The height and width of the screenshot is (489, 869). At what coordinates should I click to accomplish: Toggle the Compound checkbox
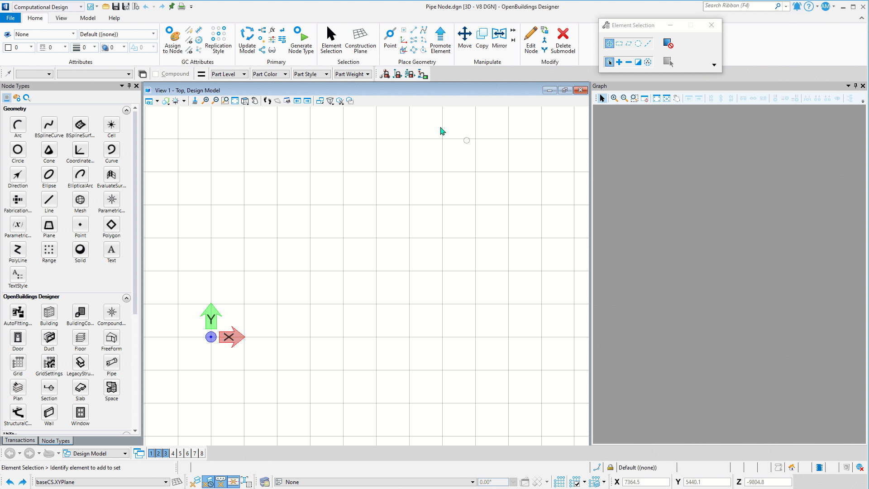(156, 74)
